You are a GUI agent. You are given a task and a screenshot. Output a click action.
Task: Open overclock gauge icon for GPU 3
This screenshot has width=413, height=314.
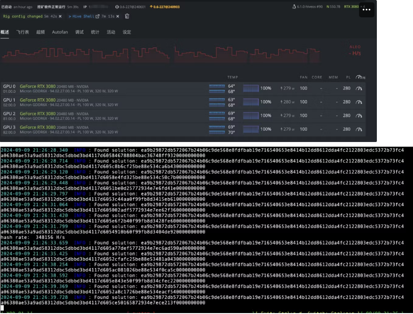pos(359,129)
